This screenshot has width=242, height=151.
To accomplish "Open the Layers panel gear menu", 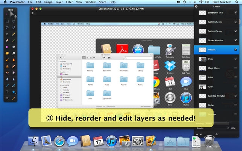I will (x=217, y=134).
